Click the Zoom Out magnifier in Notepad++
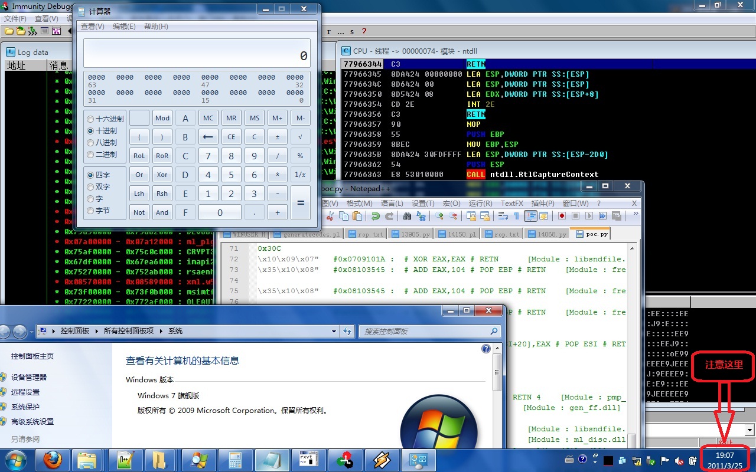The width and height of the screenshot is (756, 472). [453, 216]
